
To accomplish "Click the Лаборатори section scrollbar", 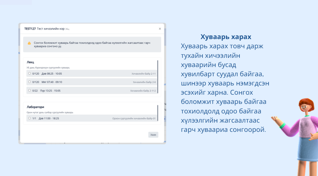I will click(158, 113).
